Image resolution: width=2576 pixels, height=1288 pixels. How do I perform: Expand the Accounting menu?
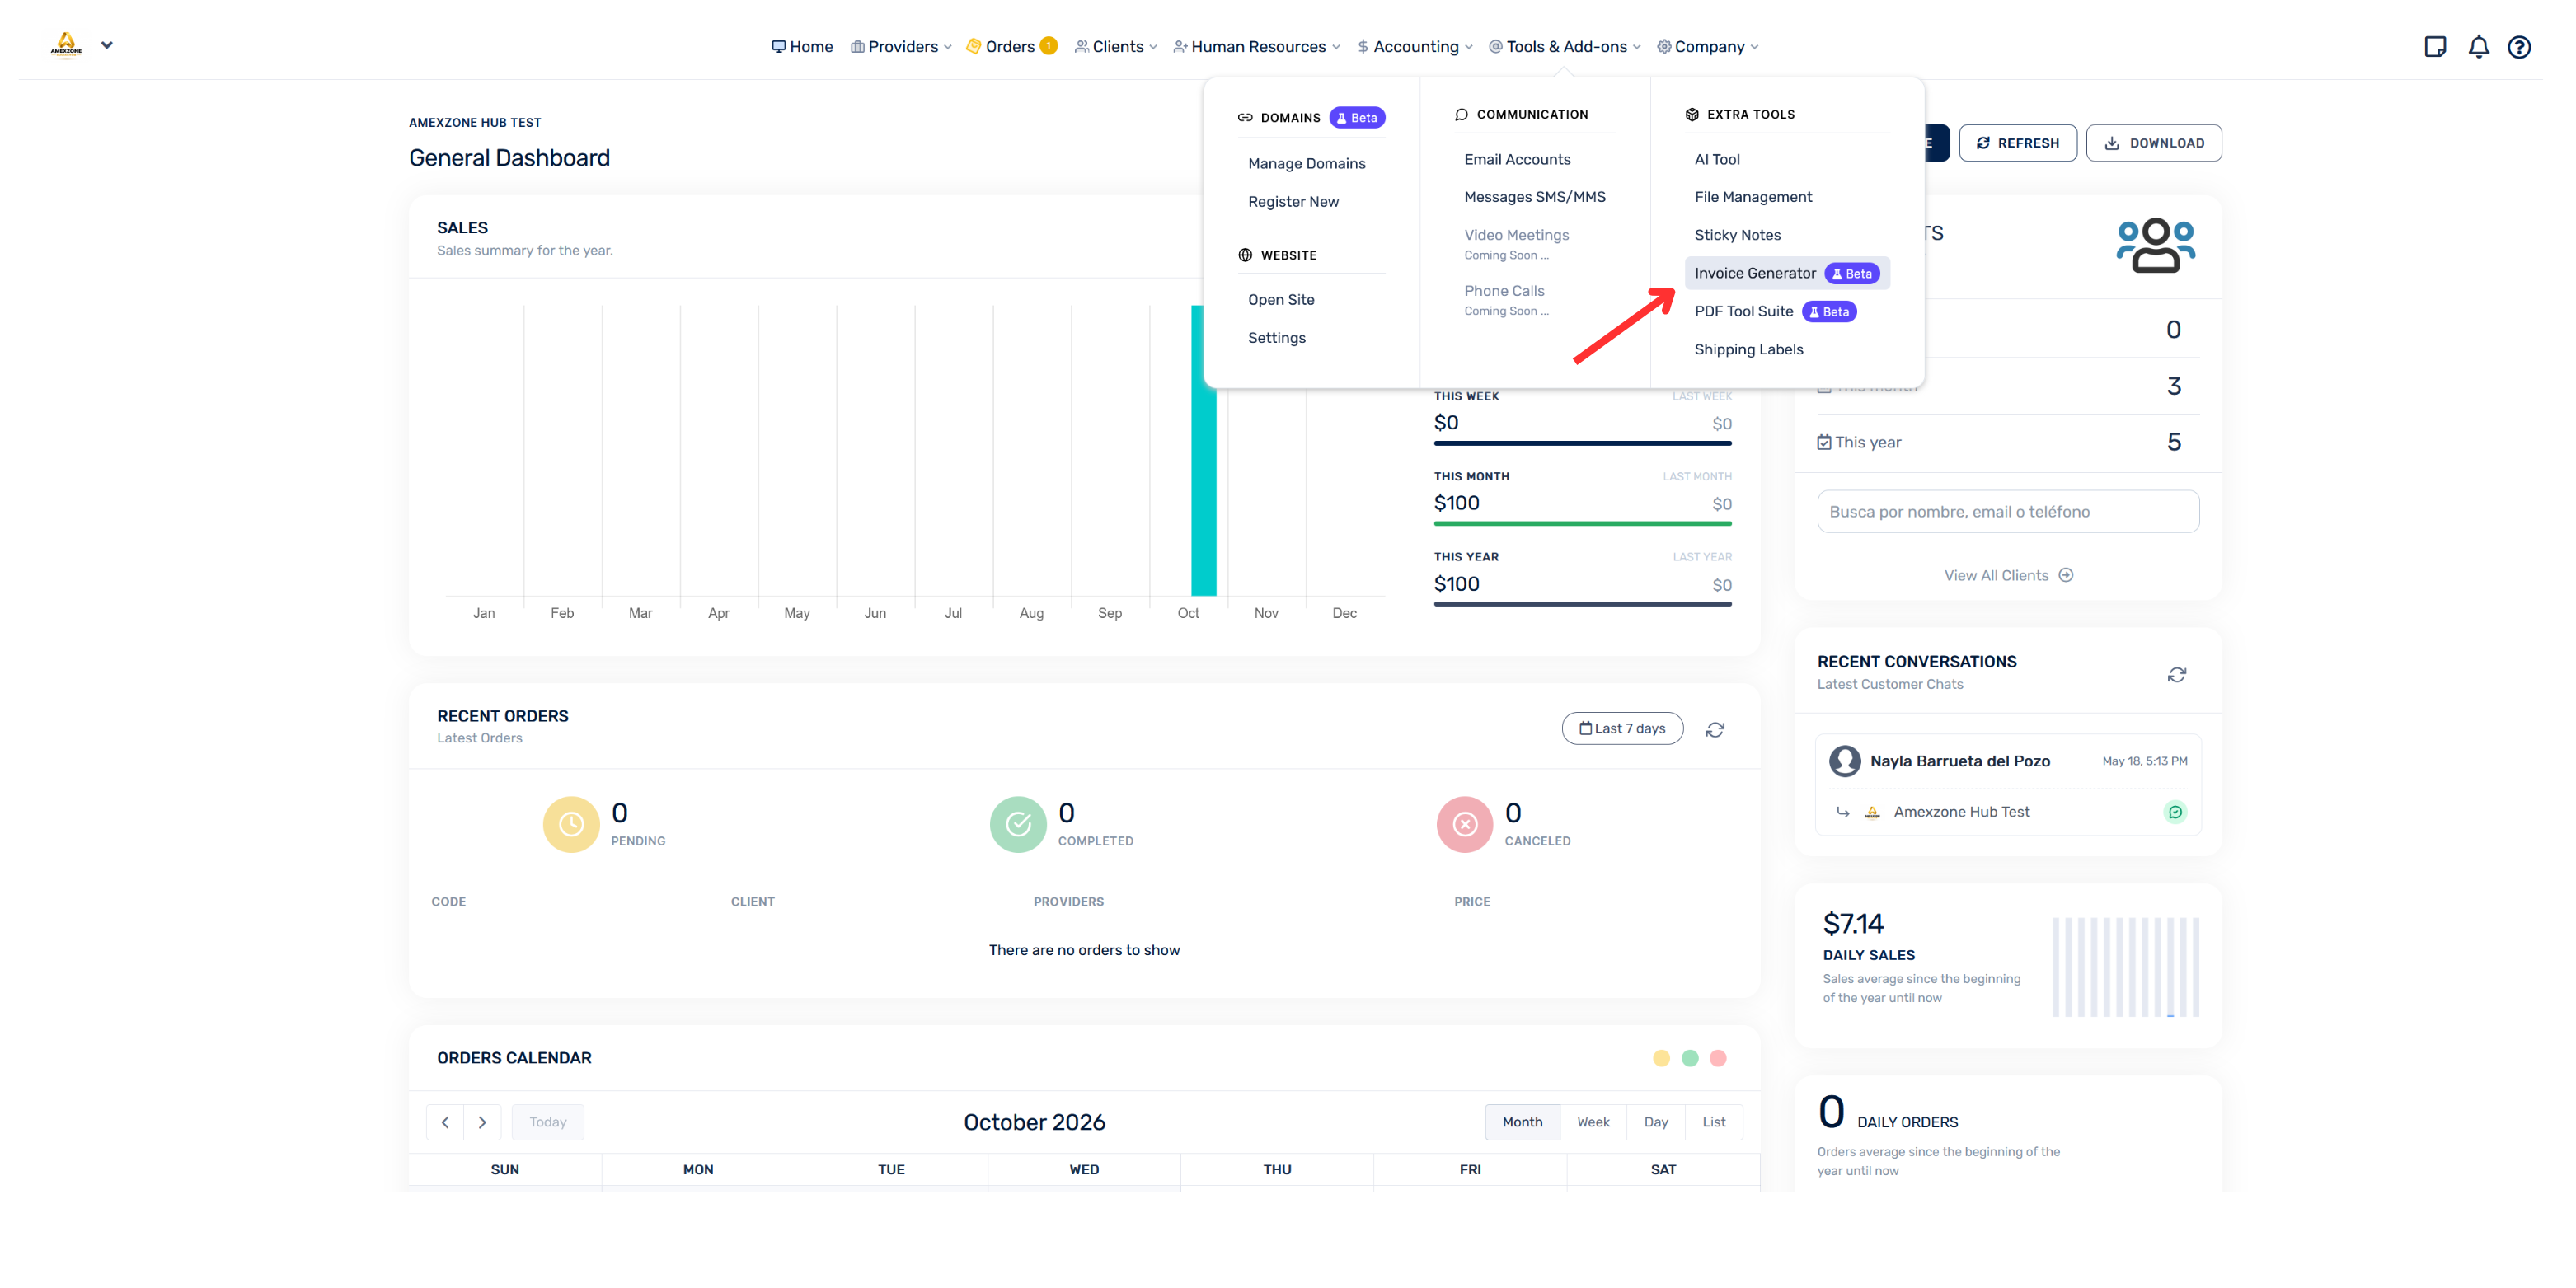(x=1415, y=46)
